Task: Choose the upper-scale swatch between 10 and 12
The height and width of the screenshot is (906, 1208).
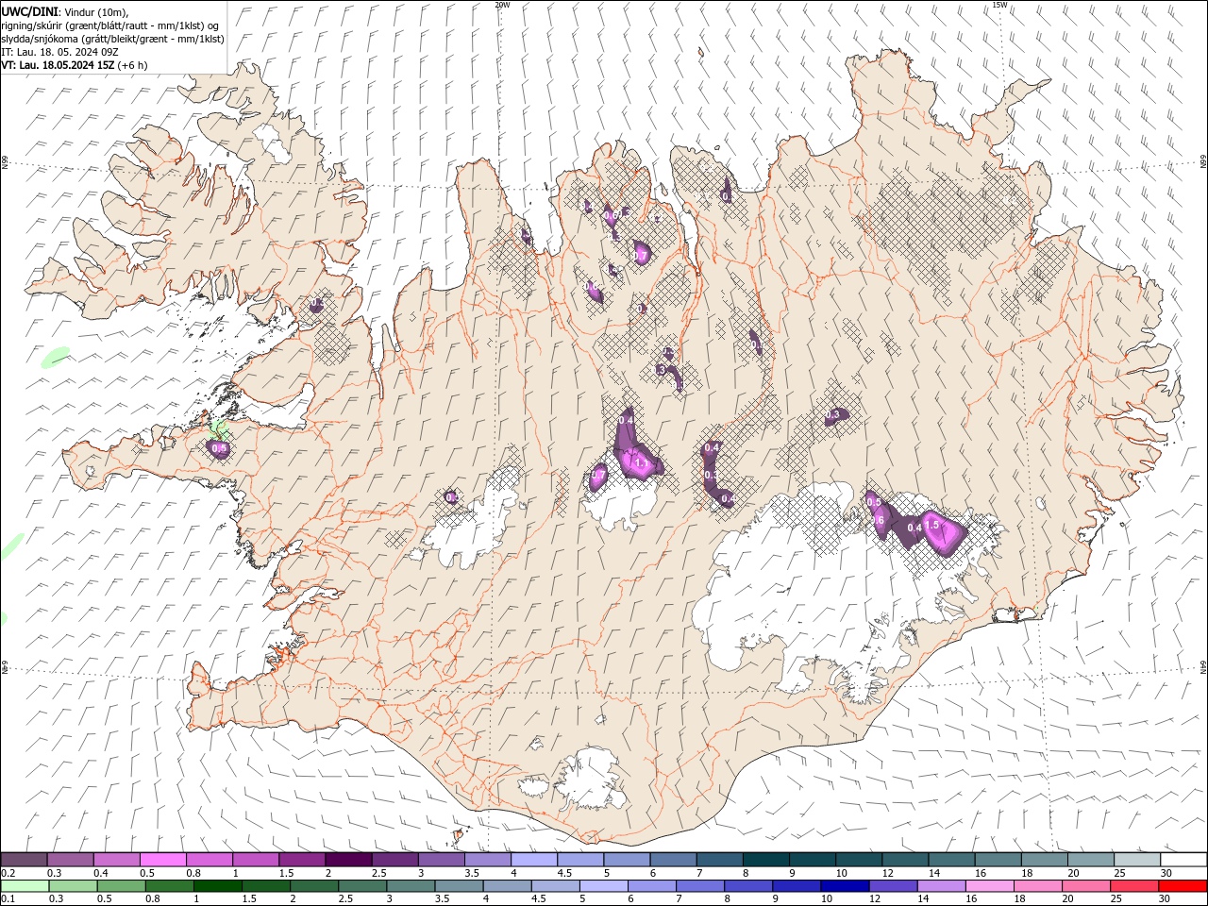Action: tap(857, 860)
